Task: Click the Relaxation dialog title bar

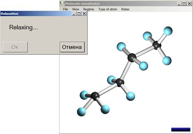Action: [36, 14]
